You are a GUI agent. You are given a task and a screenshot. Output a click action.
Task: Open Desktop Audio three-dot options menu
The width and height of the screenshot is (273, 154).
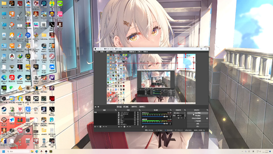pos(170,124)
